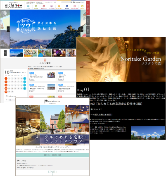
Task: Click the red arrow link under event heading
Action: (x=36, y=68)
